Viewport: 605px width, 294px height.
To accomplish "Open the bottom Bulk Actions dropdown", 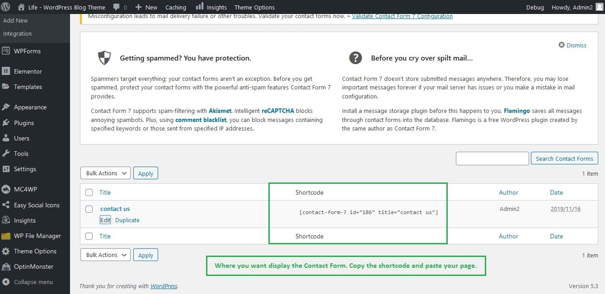I will [x=106, y=255].
